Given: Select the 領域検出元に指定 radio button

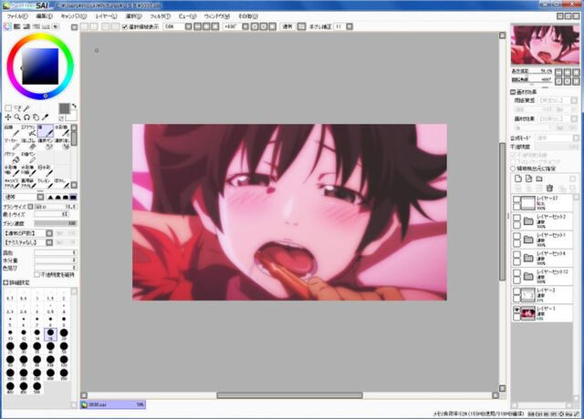Looking at the screenshot, I should (x=513, y=169).
